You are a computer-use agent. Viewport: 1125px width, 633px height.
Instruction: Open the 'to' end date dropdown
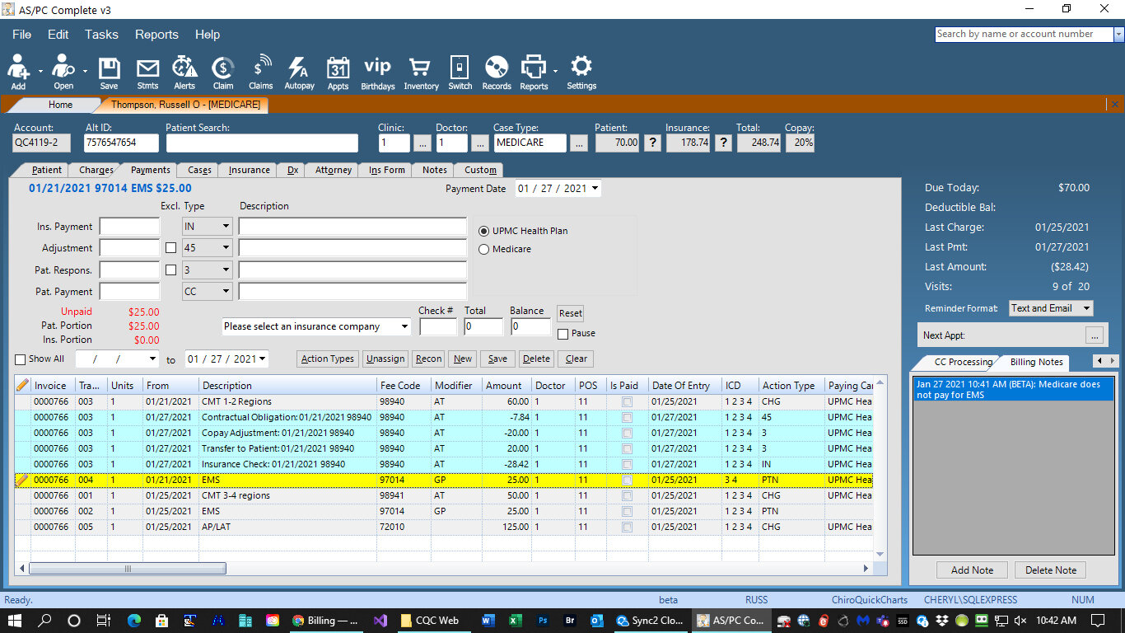point(263,359)
